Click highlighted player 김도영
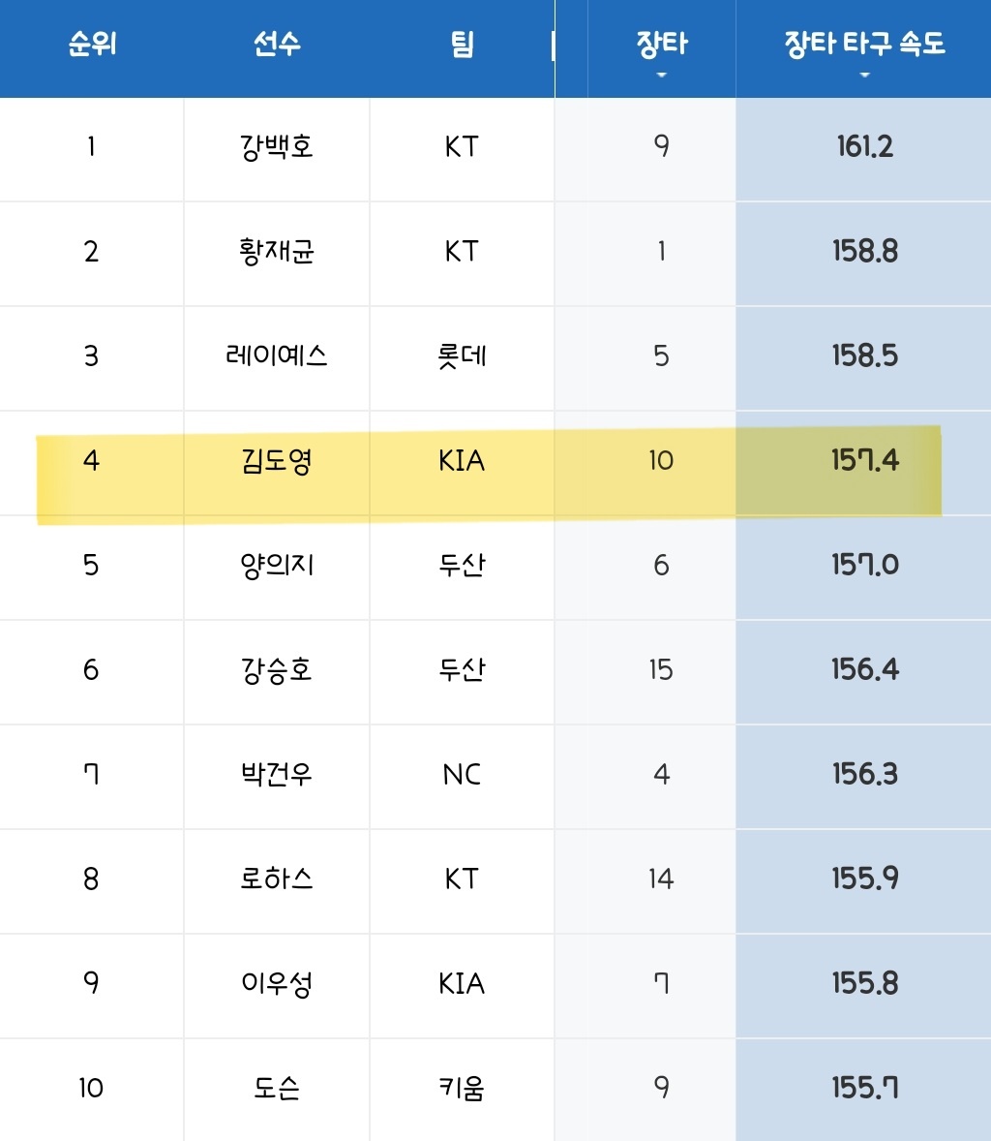The height and width of the screenshot is (1141, 991). coord(277,461)
